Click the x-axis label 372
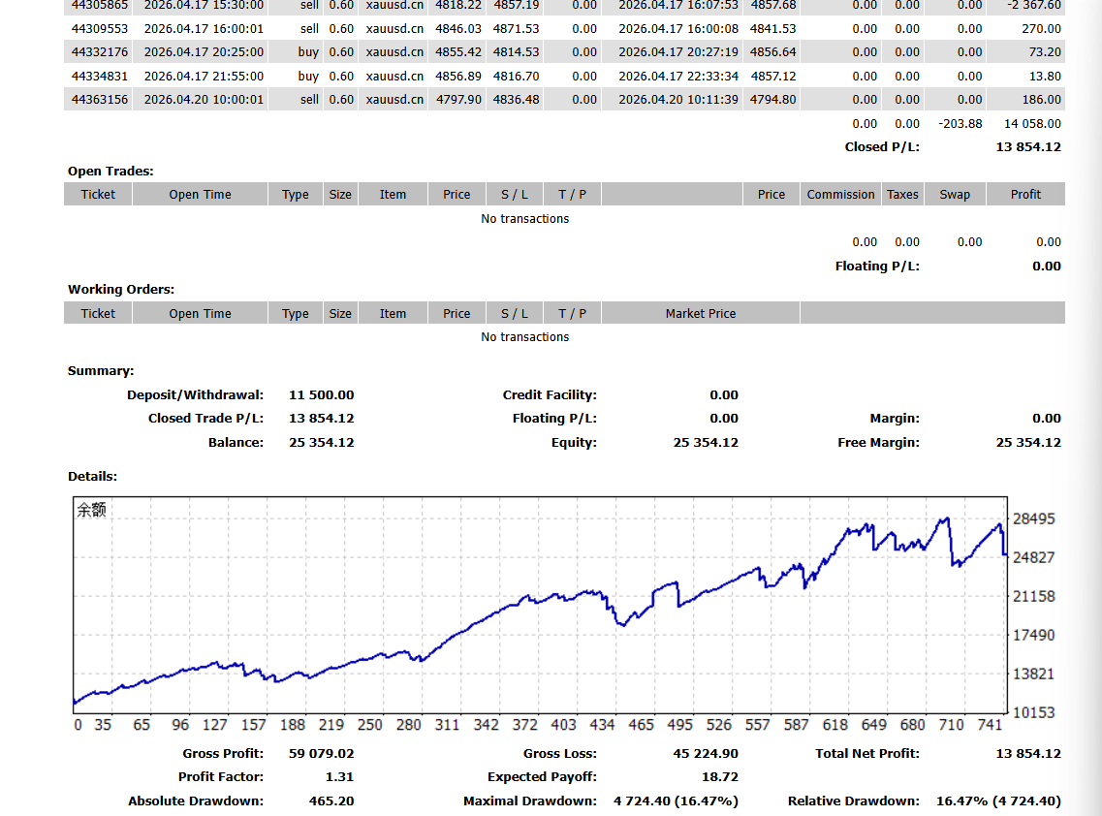The height and width of the screenshot is (816, 1102). 524,725
